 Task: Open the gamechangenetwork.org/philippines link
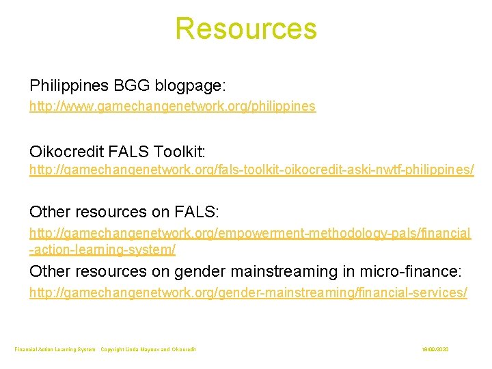(x=173, y=107)
